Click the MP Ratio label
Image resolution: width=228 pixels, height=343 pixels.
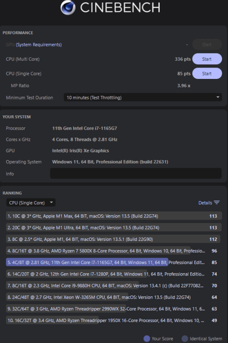click(20, 86)
